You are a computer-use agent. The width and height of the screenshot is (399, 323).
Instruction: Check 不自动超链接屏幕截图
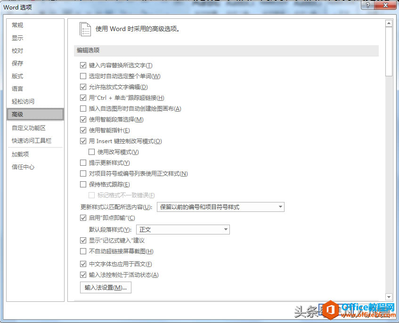coord(83,251)
